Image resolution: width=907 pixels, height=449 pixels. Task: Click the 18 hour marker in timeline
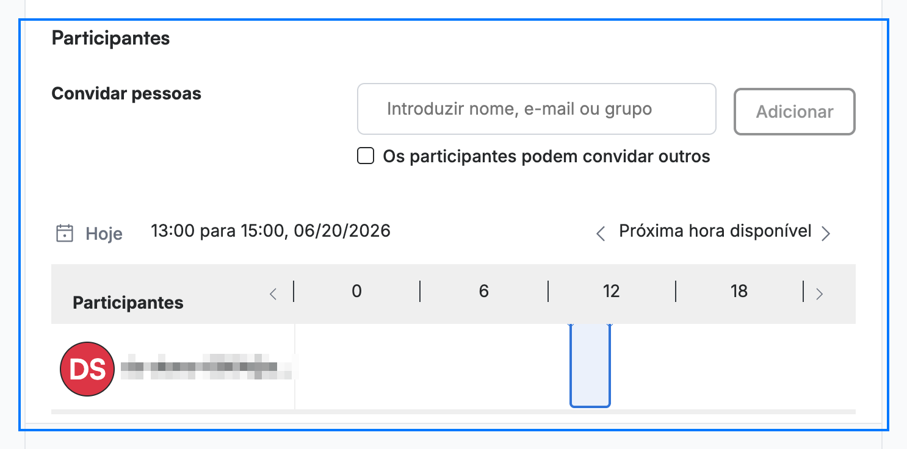coord(739,292)
